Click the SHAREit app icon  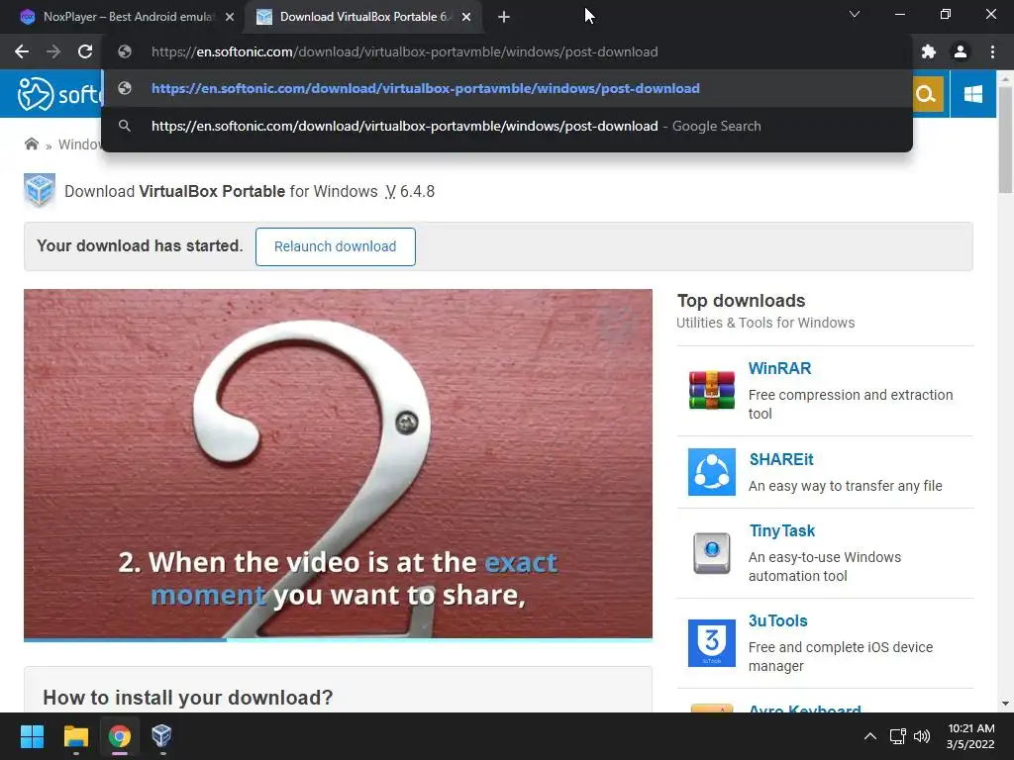711,472
